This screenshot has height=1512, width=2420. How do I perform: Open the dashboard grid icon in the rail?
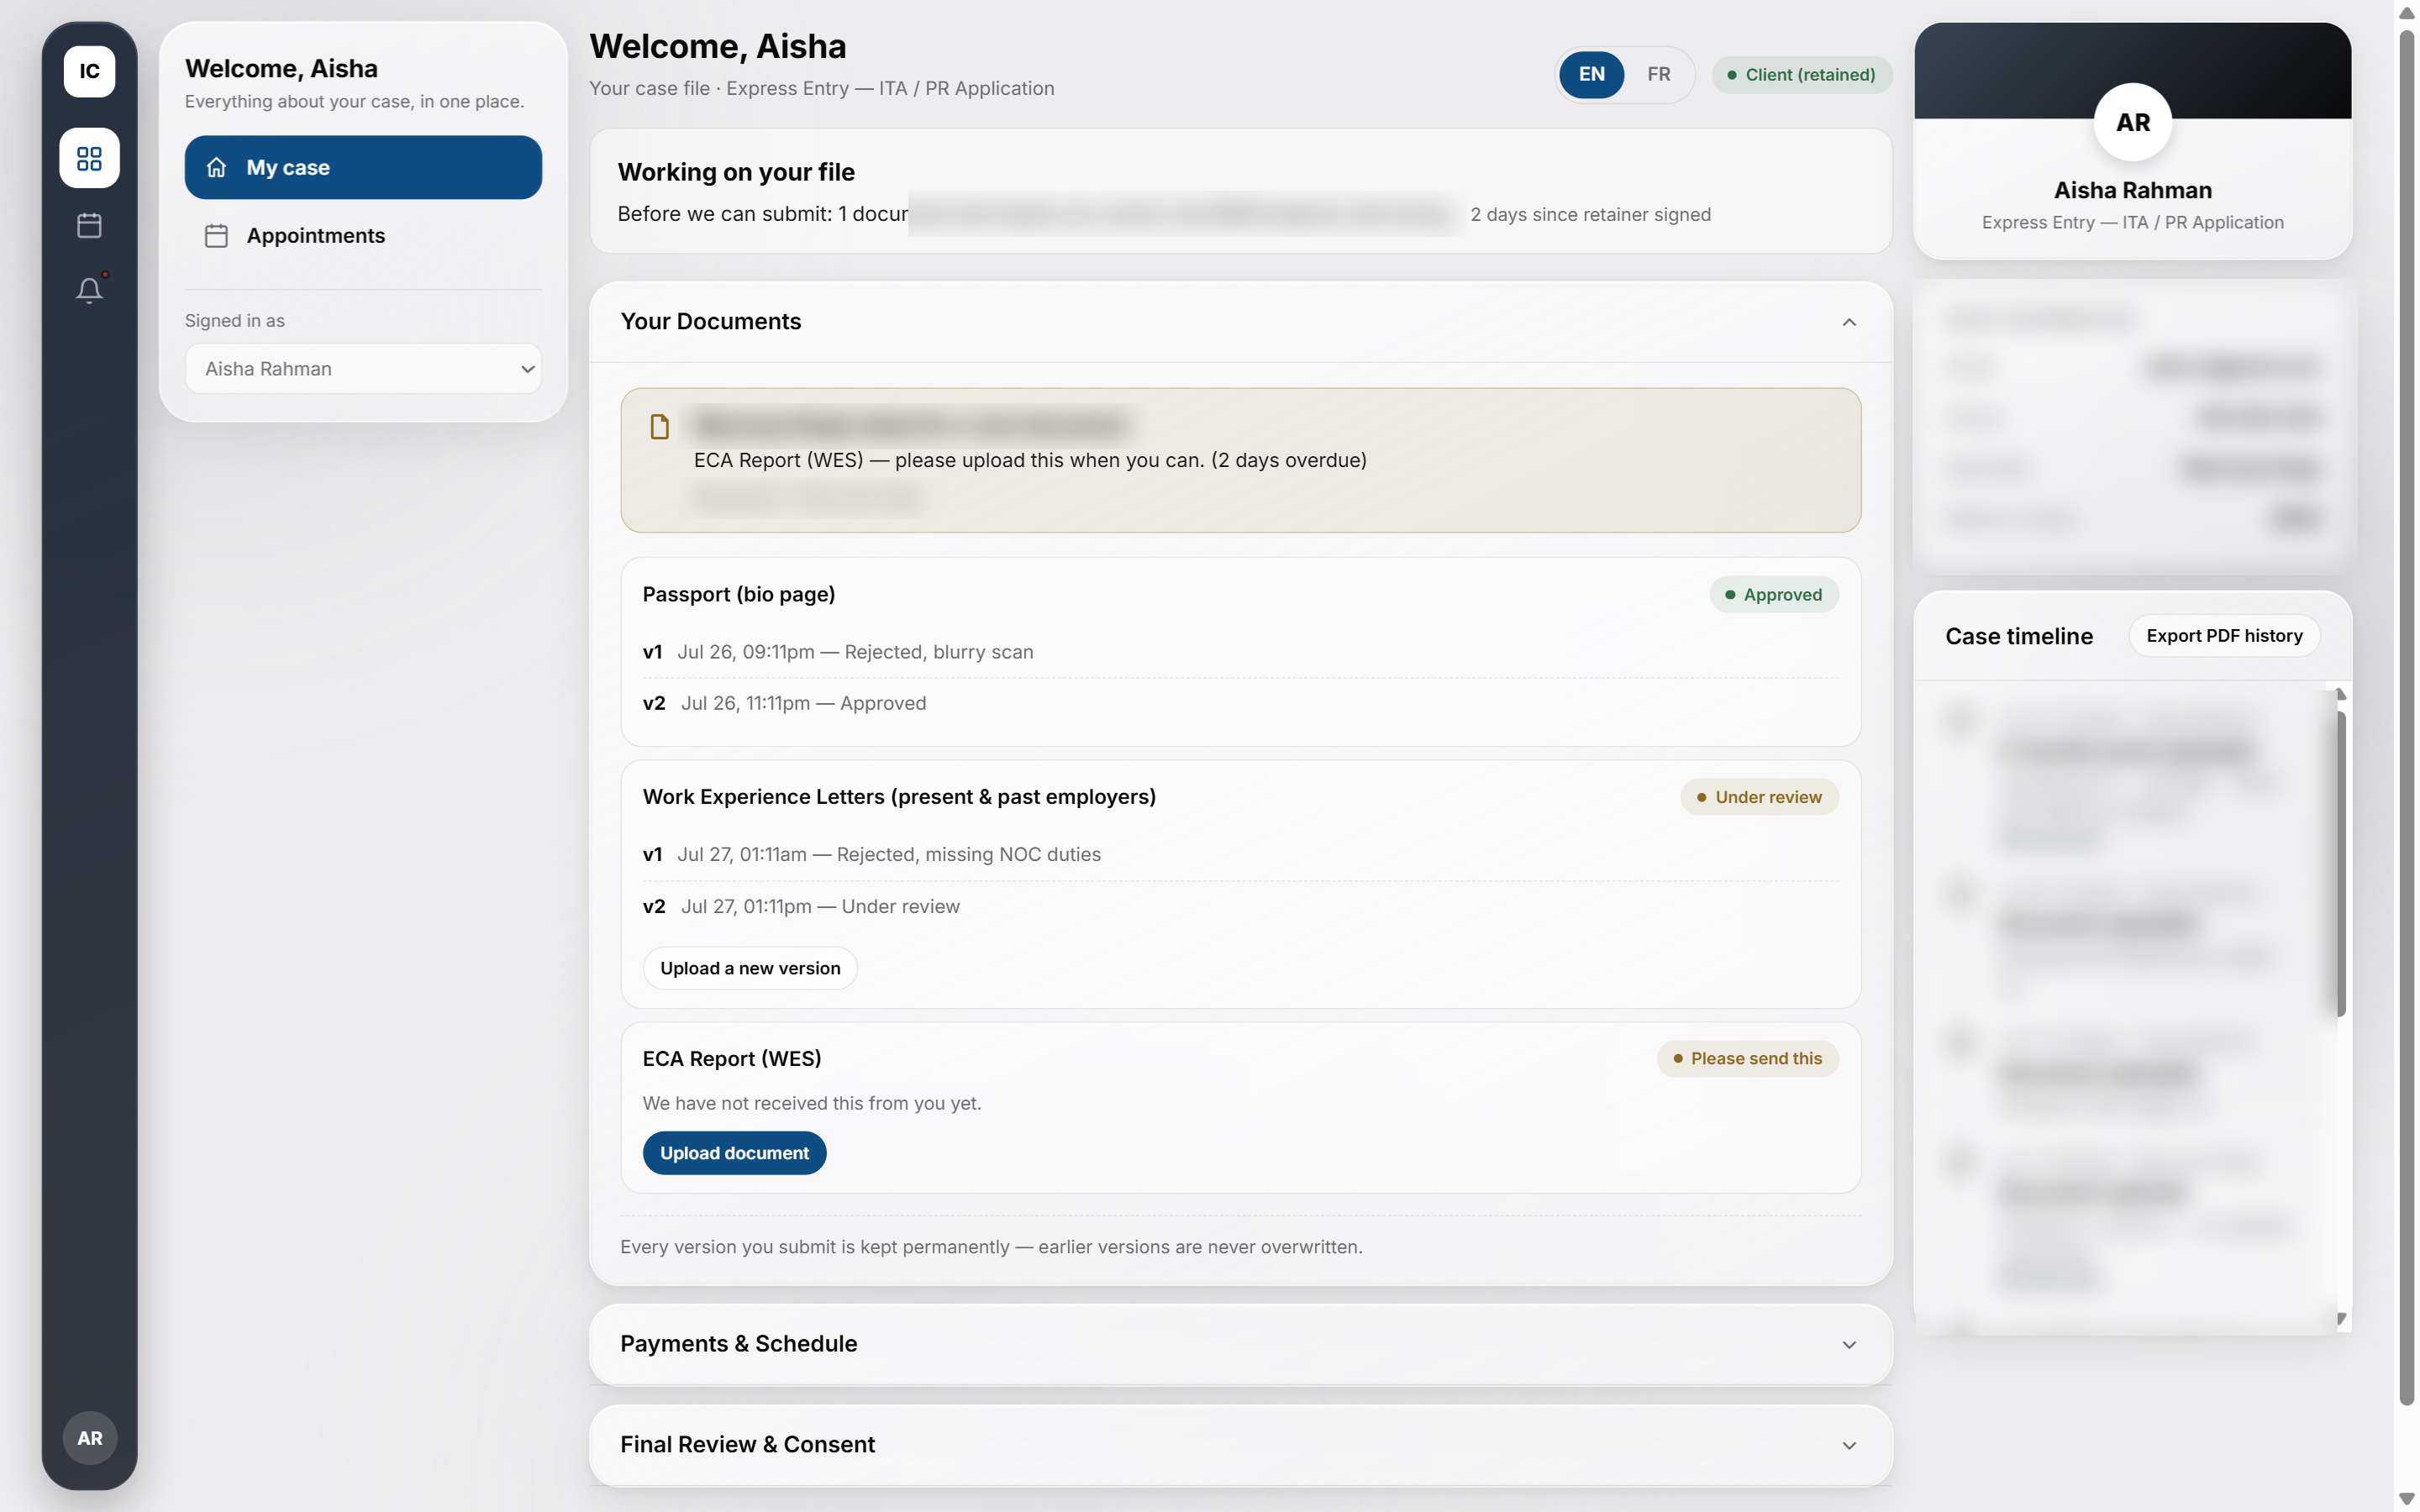89,158
